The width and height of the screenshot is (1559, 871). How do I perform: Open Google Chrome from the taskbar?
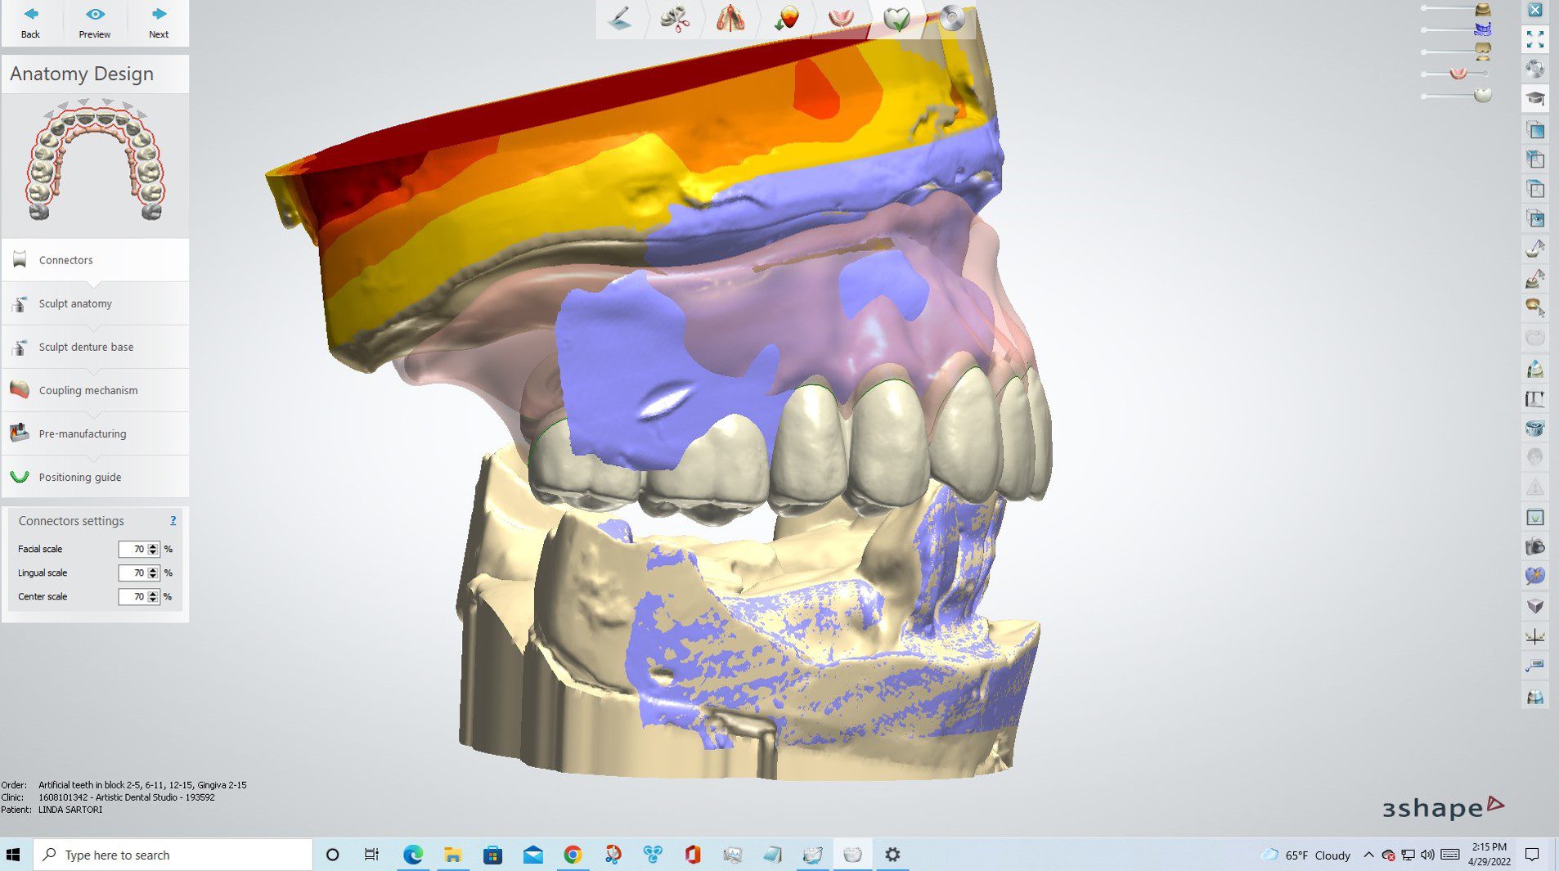point(573,855)
